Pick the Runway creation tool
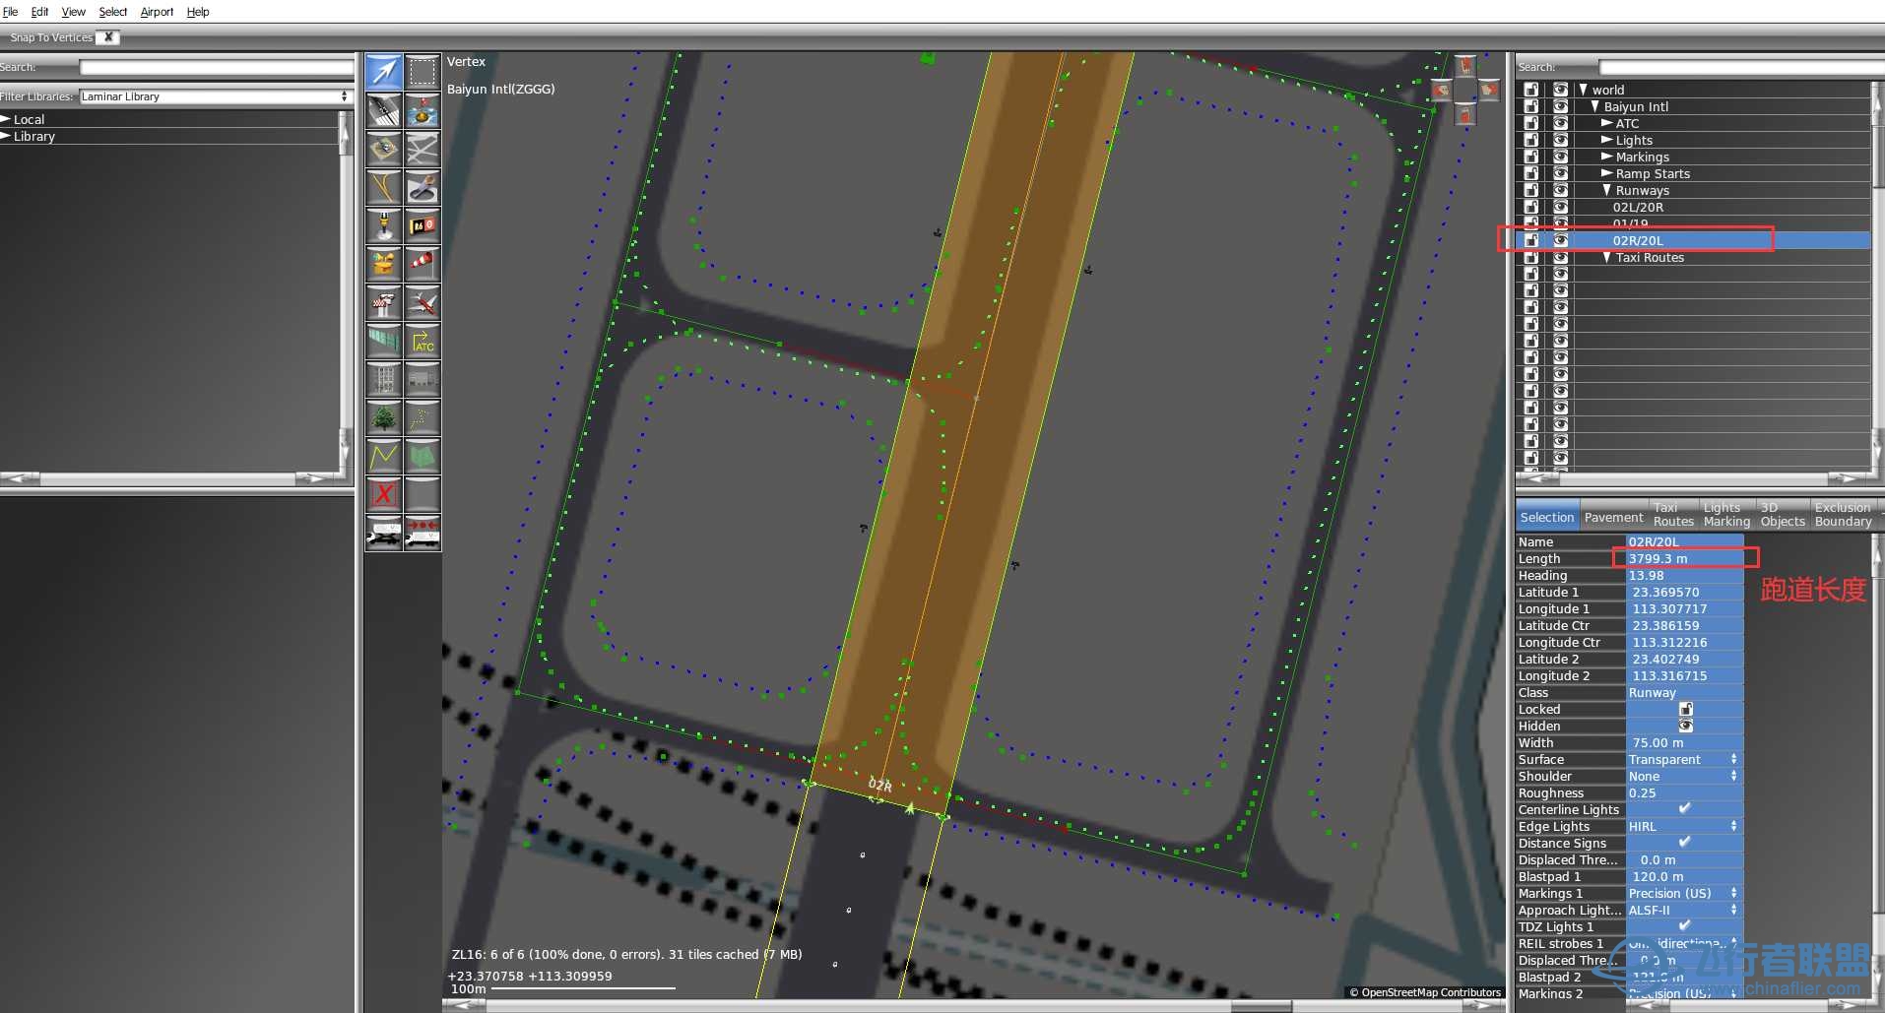 [x=383, y=110]
